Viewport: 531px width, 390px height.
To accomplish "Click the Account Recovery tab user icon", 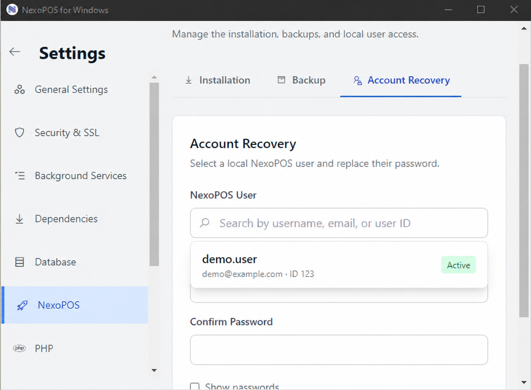I will 358,80.
